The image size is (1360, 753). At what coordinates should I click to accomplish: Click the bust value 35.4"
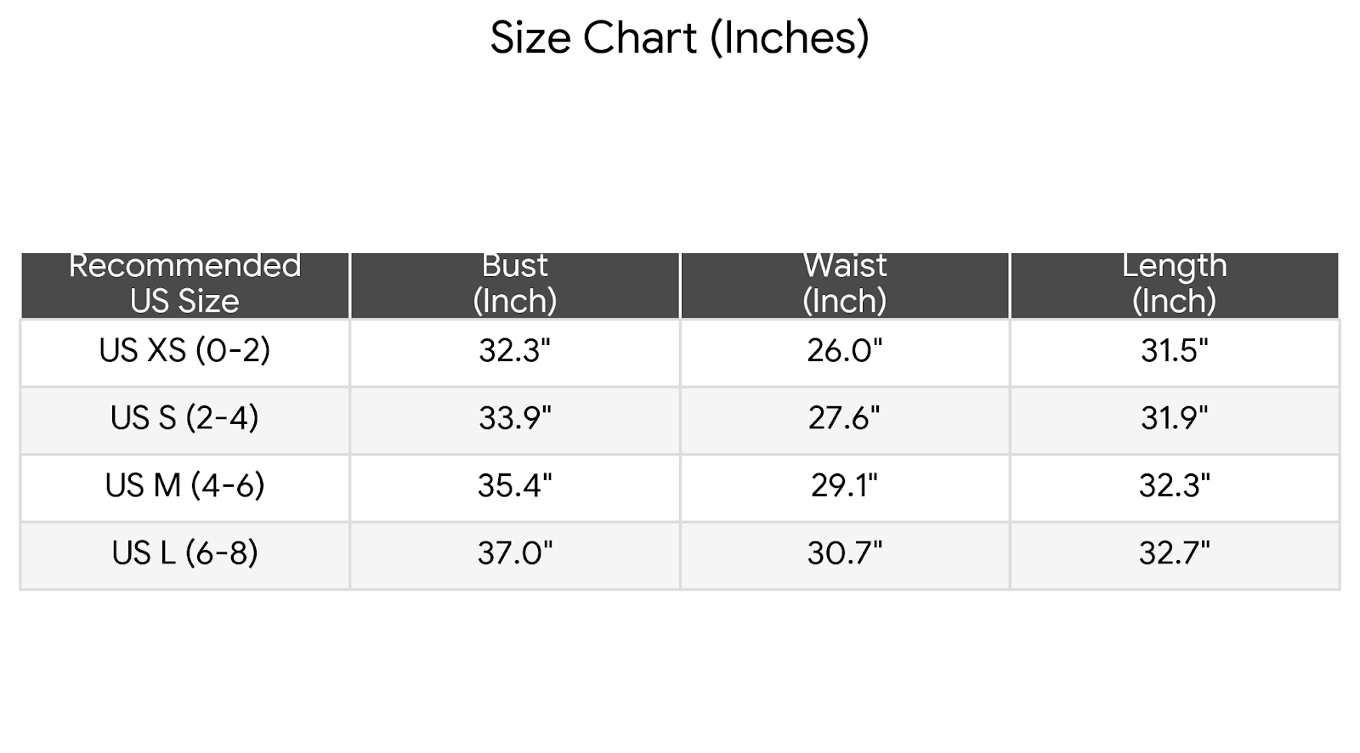click(x=514, y=485)
